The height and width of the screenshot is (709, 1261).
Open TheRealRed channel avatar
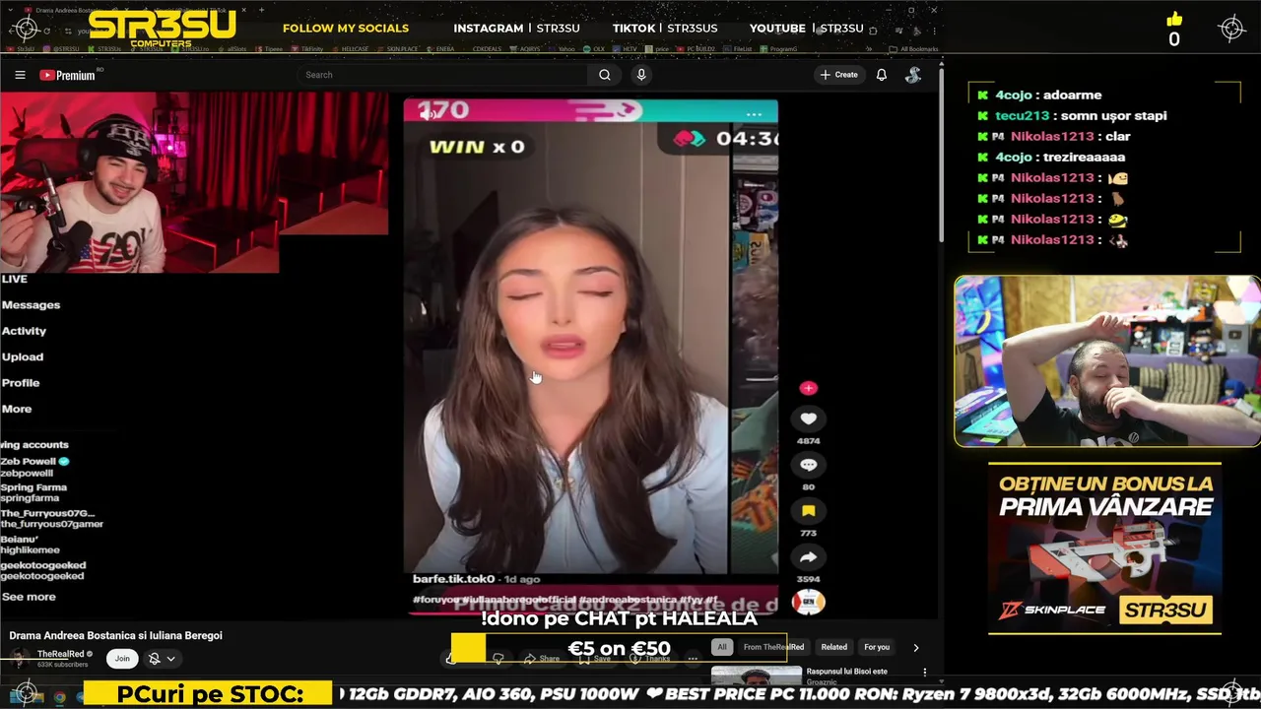pos(20,659)
